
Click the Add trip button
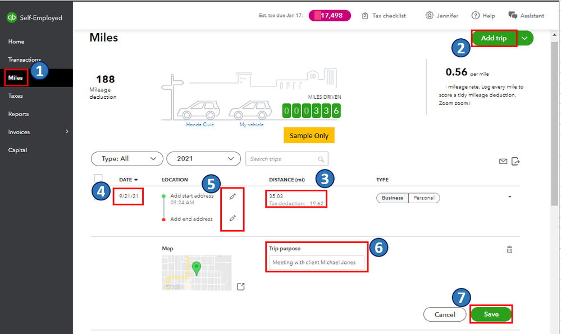494,38
